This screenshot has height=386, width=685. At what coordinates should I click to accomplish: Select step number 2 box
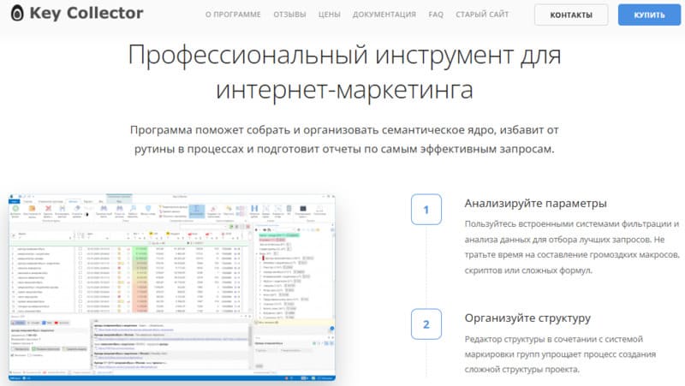point(426,324)
